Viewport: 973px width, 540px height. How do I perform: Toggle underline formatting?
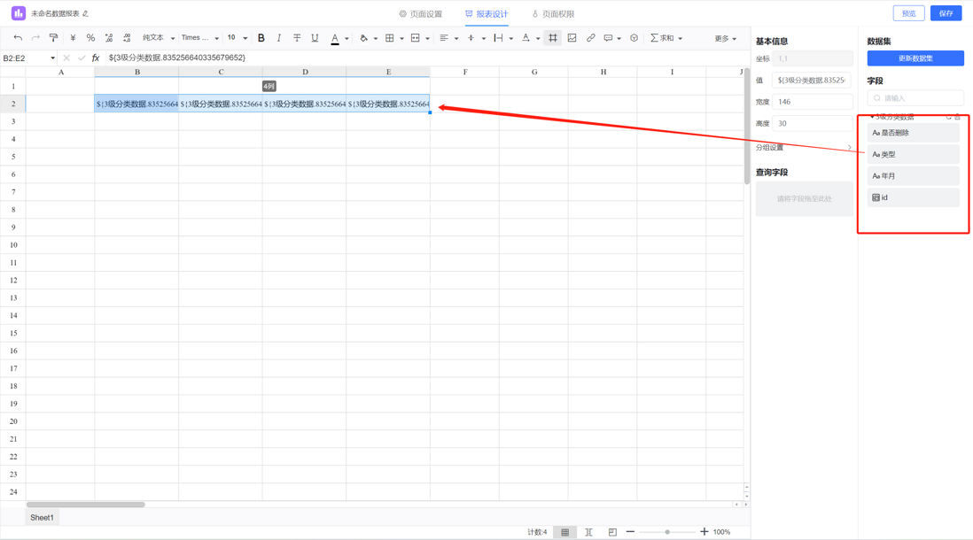click(x=315, y=38)
